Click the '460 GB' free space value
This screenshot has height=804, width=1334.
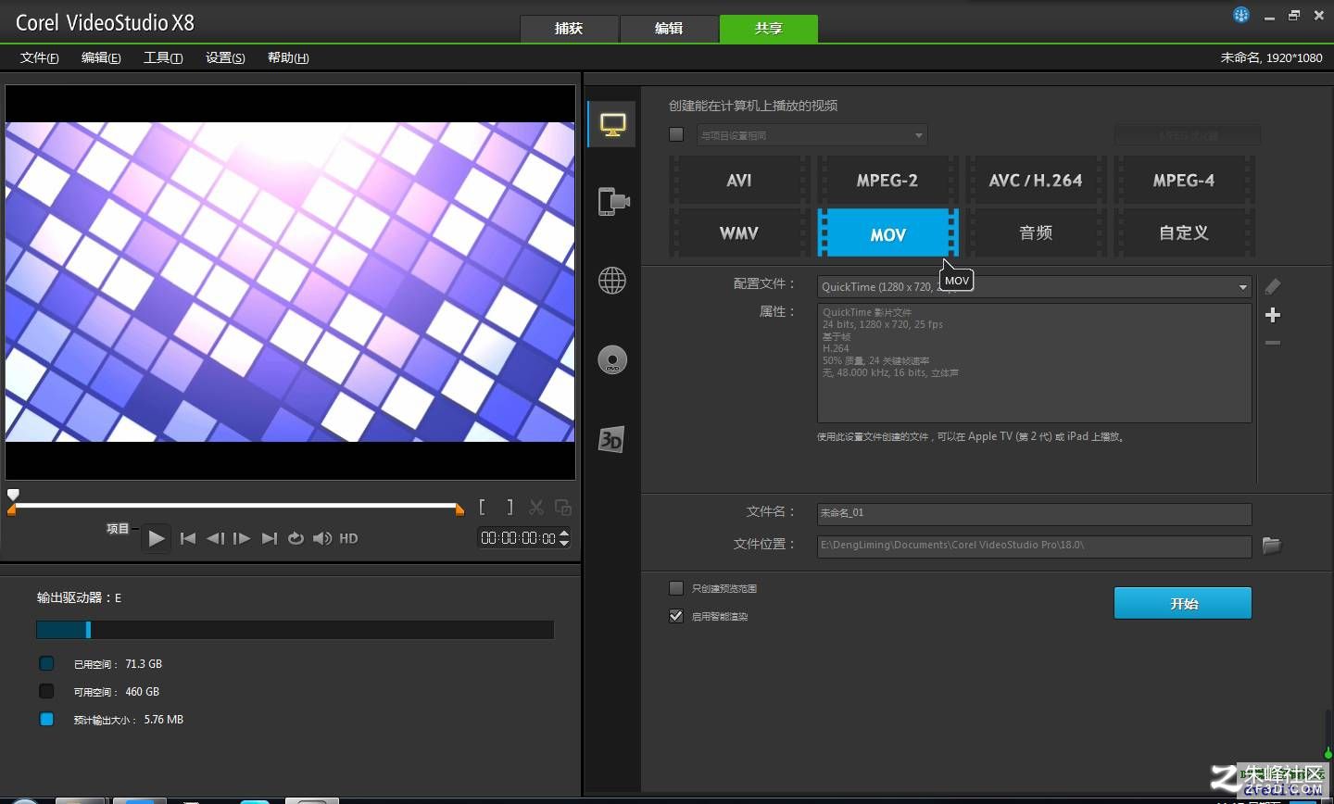pyautogui.click(x=143, y=692)
